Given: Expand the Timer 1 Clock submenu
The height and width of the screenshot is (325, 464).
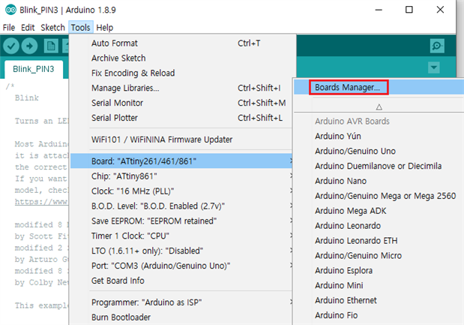Looking at the screenshot, I should (181, 236).
